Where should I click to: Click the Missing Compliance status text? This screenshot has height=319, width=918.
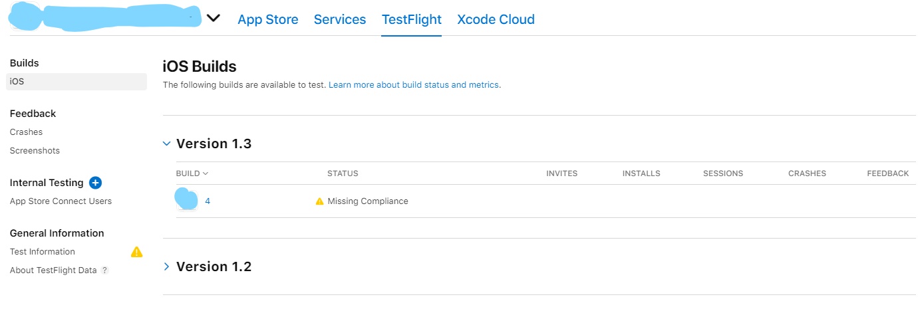coord(368,201)
